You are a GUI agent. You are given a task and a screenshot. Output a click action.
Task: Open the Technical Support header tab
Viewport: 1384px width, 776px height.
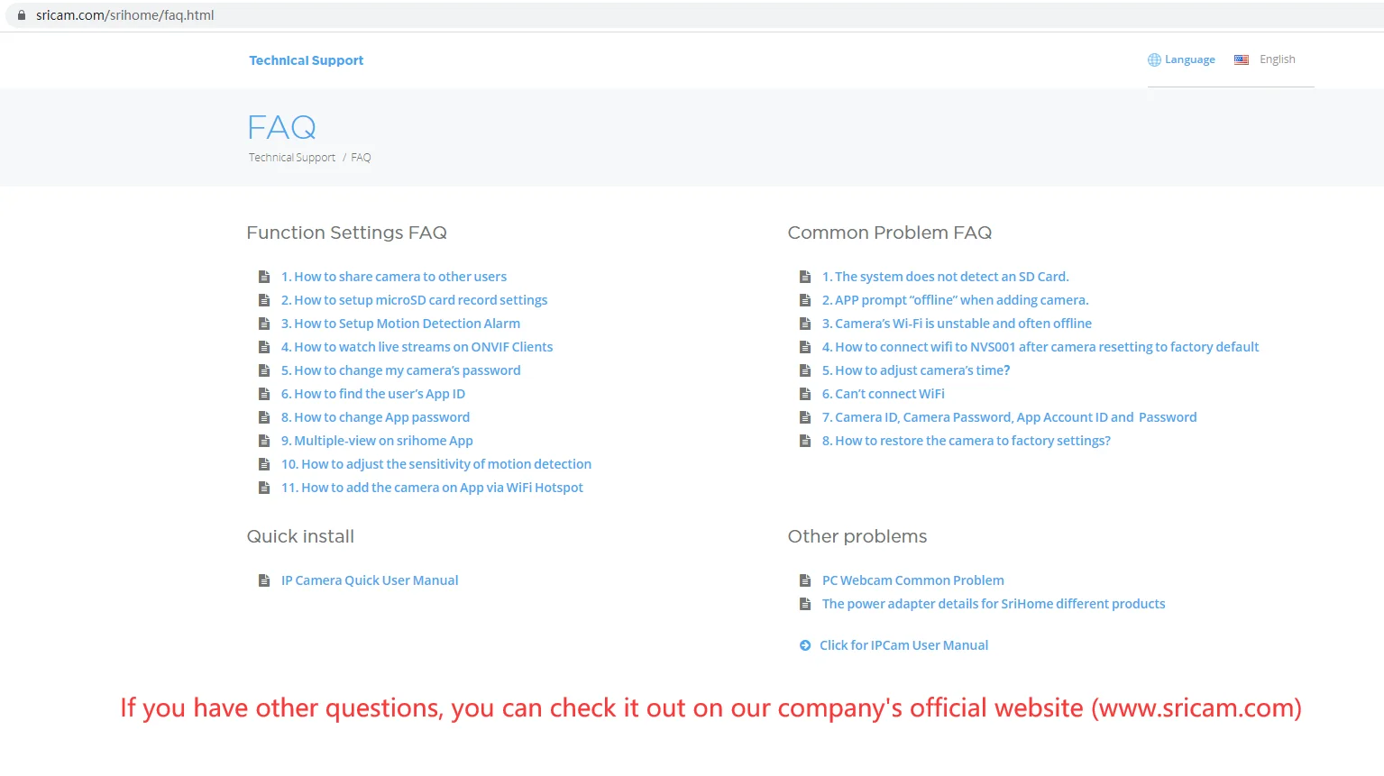(306, 60)
